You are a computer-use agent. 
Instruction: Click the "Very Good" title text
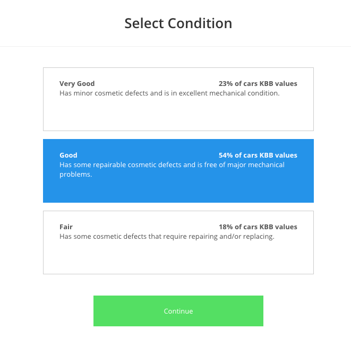77,83
